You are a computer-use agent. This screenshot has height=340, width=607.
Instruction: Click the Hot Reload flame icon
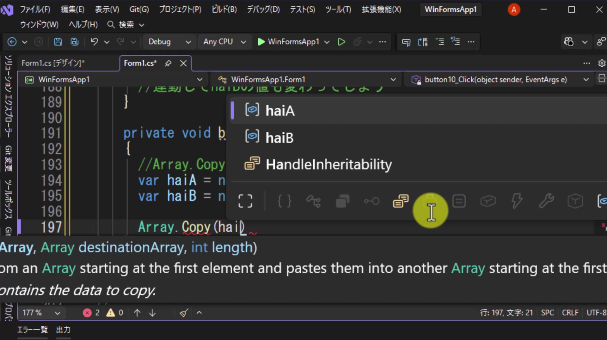[357, 42]
